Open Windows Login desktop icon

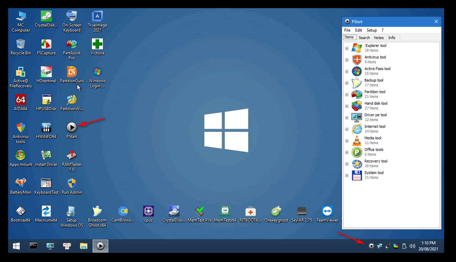[97, 77]
